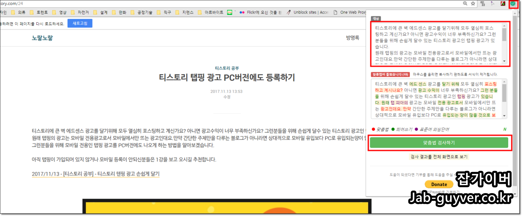Image resolution: width=522 pixels, height=216 pixels.
Task: Open the 방명록 guestbook menu
Action: (x=352, y=38)
